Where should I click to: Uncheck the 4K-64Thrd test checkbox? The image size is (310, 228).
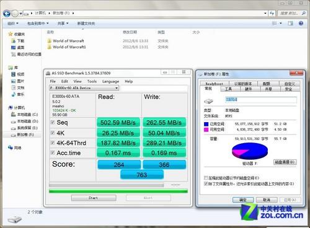[x=53, y=142]
